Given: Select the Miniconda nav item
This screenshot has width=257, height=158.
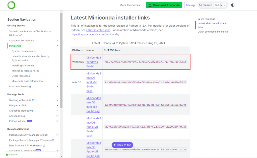Looking at the screenshot, I should [x=15, y=46].
